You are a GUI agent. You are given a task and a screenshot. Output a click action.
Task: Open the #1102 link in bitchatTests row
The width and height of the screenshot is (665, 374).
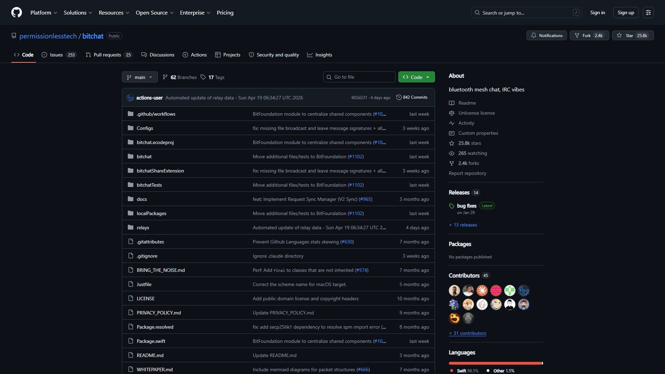tap(356, 185)
